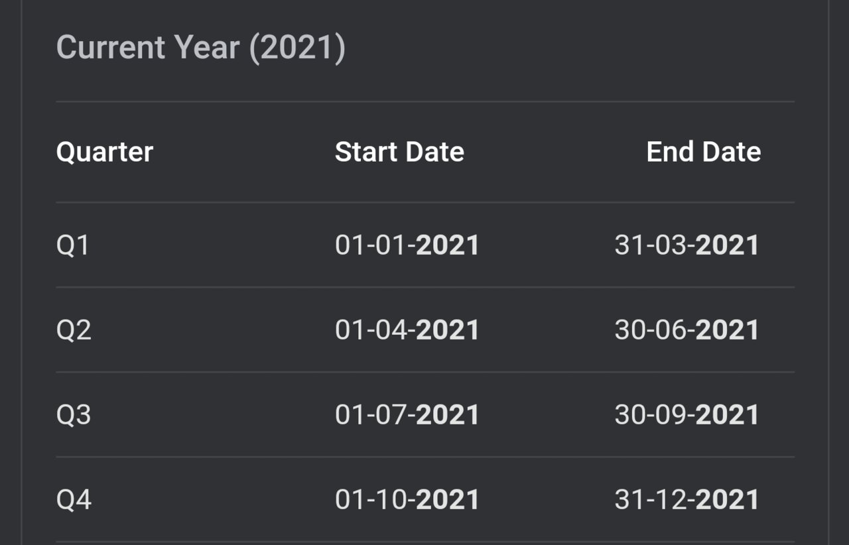This screenshot has height=545, width=849.
Task: Select the Start Date column header
Action: pyautogui.click(x=399, y=152)
